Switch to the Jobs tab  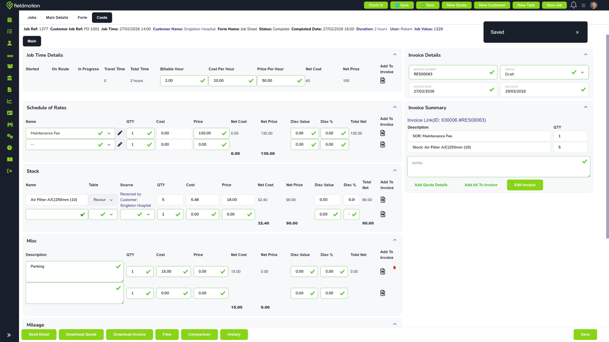click(32, 18)
